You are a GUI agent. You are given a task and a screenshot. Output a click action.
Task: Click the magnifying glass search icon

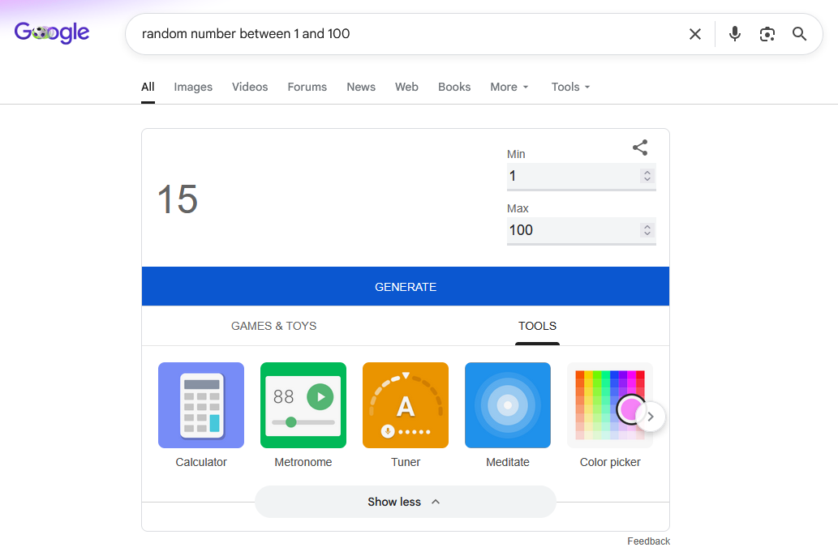799,34
